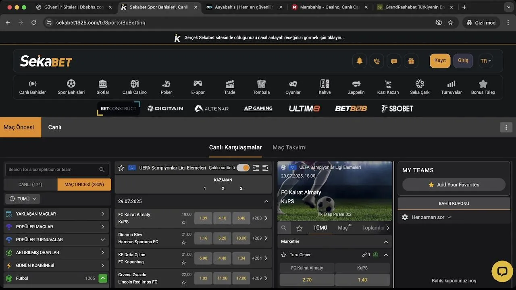This screenshot has width=516, height=290.
Task: Reload the page in browser toolbar
Action: pyautogui.click(x=34, y=23)
